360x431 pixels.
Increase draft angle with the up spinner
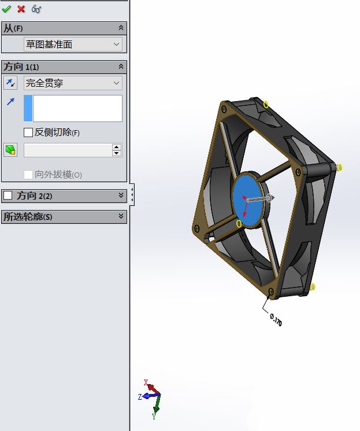pos(117,147)
